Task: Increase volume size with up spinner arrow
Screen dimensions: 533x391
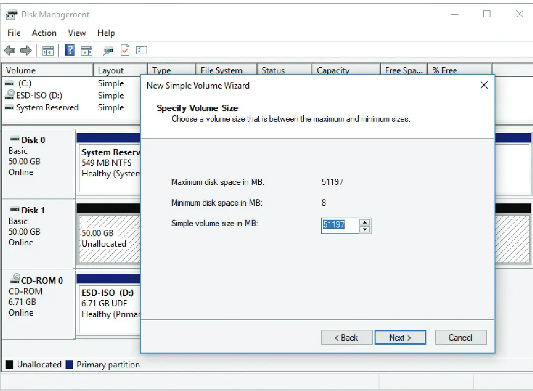Action: [365, 222]
